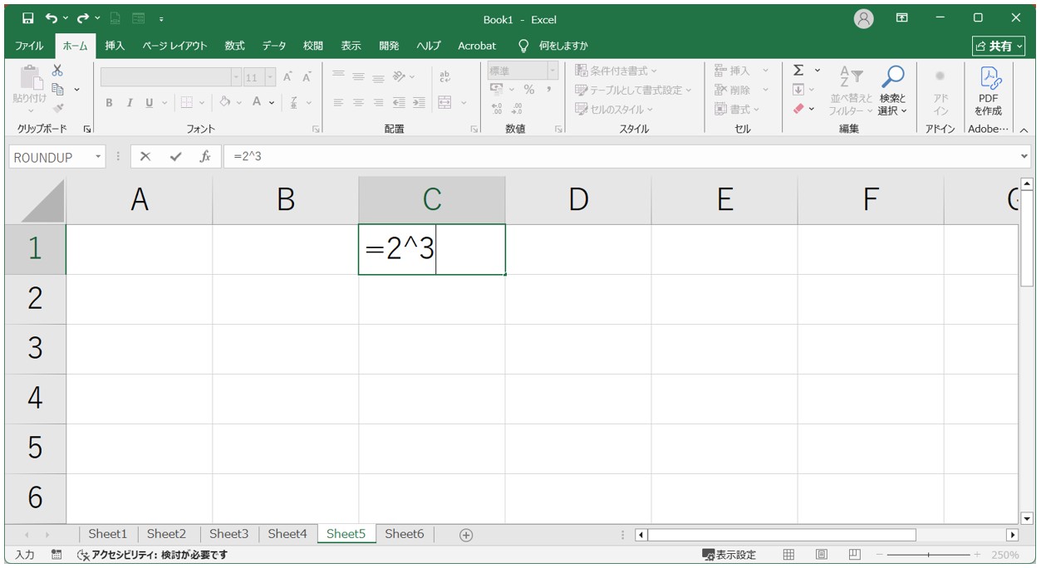
Task: Open テーブルとして書式設定
Action: [x=634, y=90]
